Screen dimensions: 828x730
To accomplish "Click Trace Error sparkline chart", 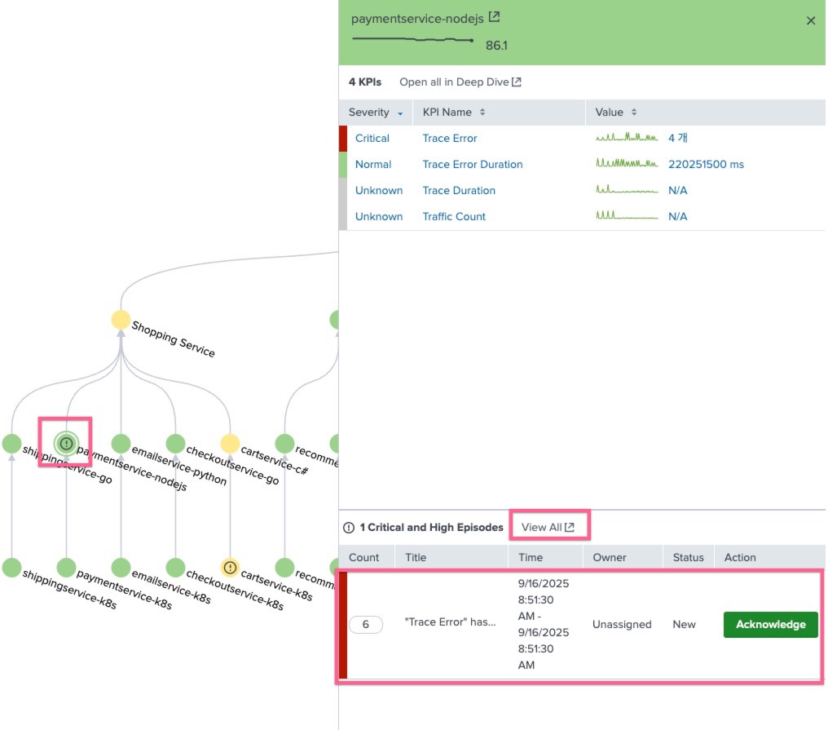I will click(x=627, y=138).
